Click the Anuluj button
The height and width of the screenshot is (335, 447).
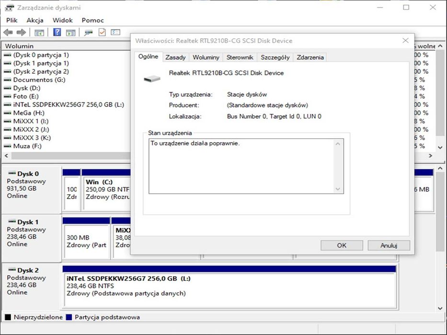point(389,245)
